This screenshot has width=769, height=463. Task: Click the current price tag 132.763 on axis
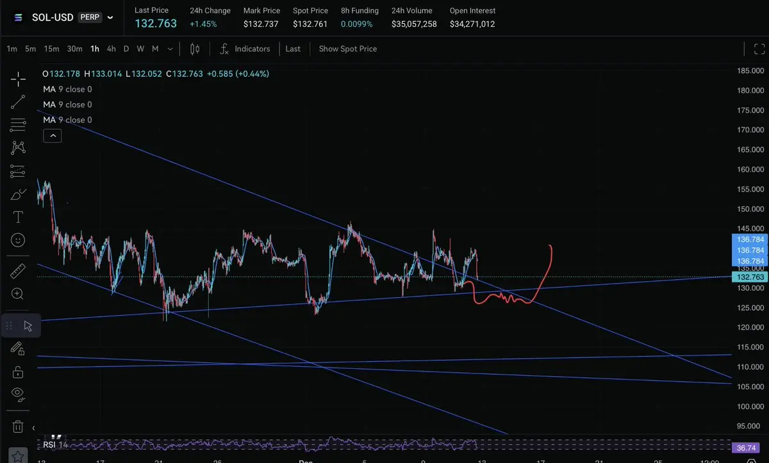point(750,277)
